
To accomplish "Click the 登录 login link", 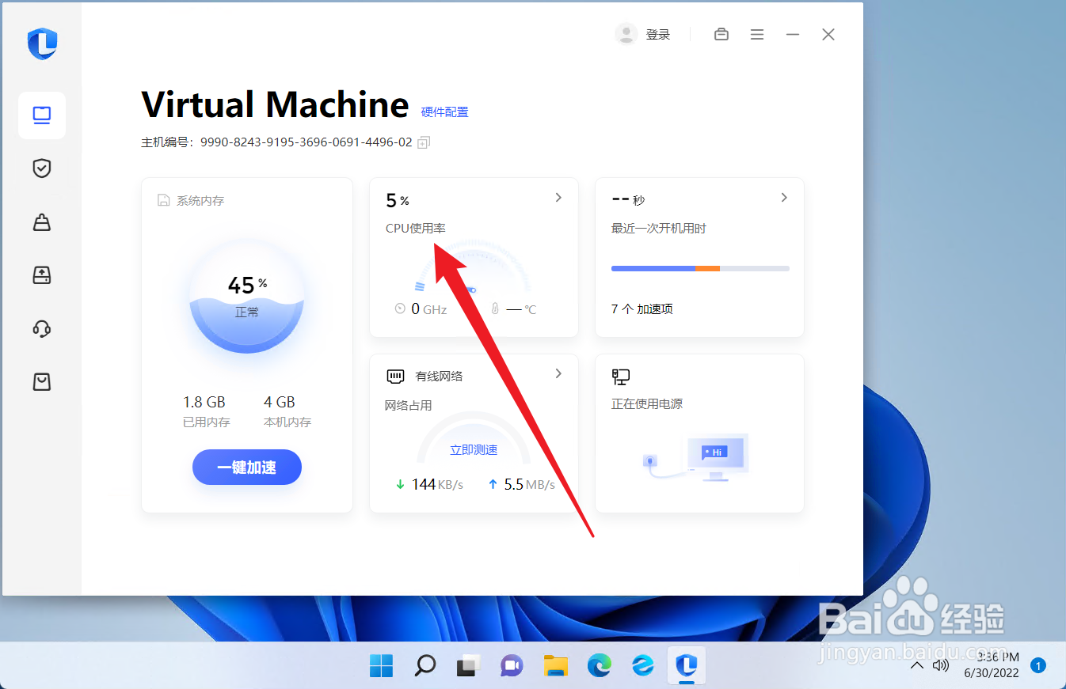I will (658, 35).
